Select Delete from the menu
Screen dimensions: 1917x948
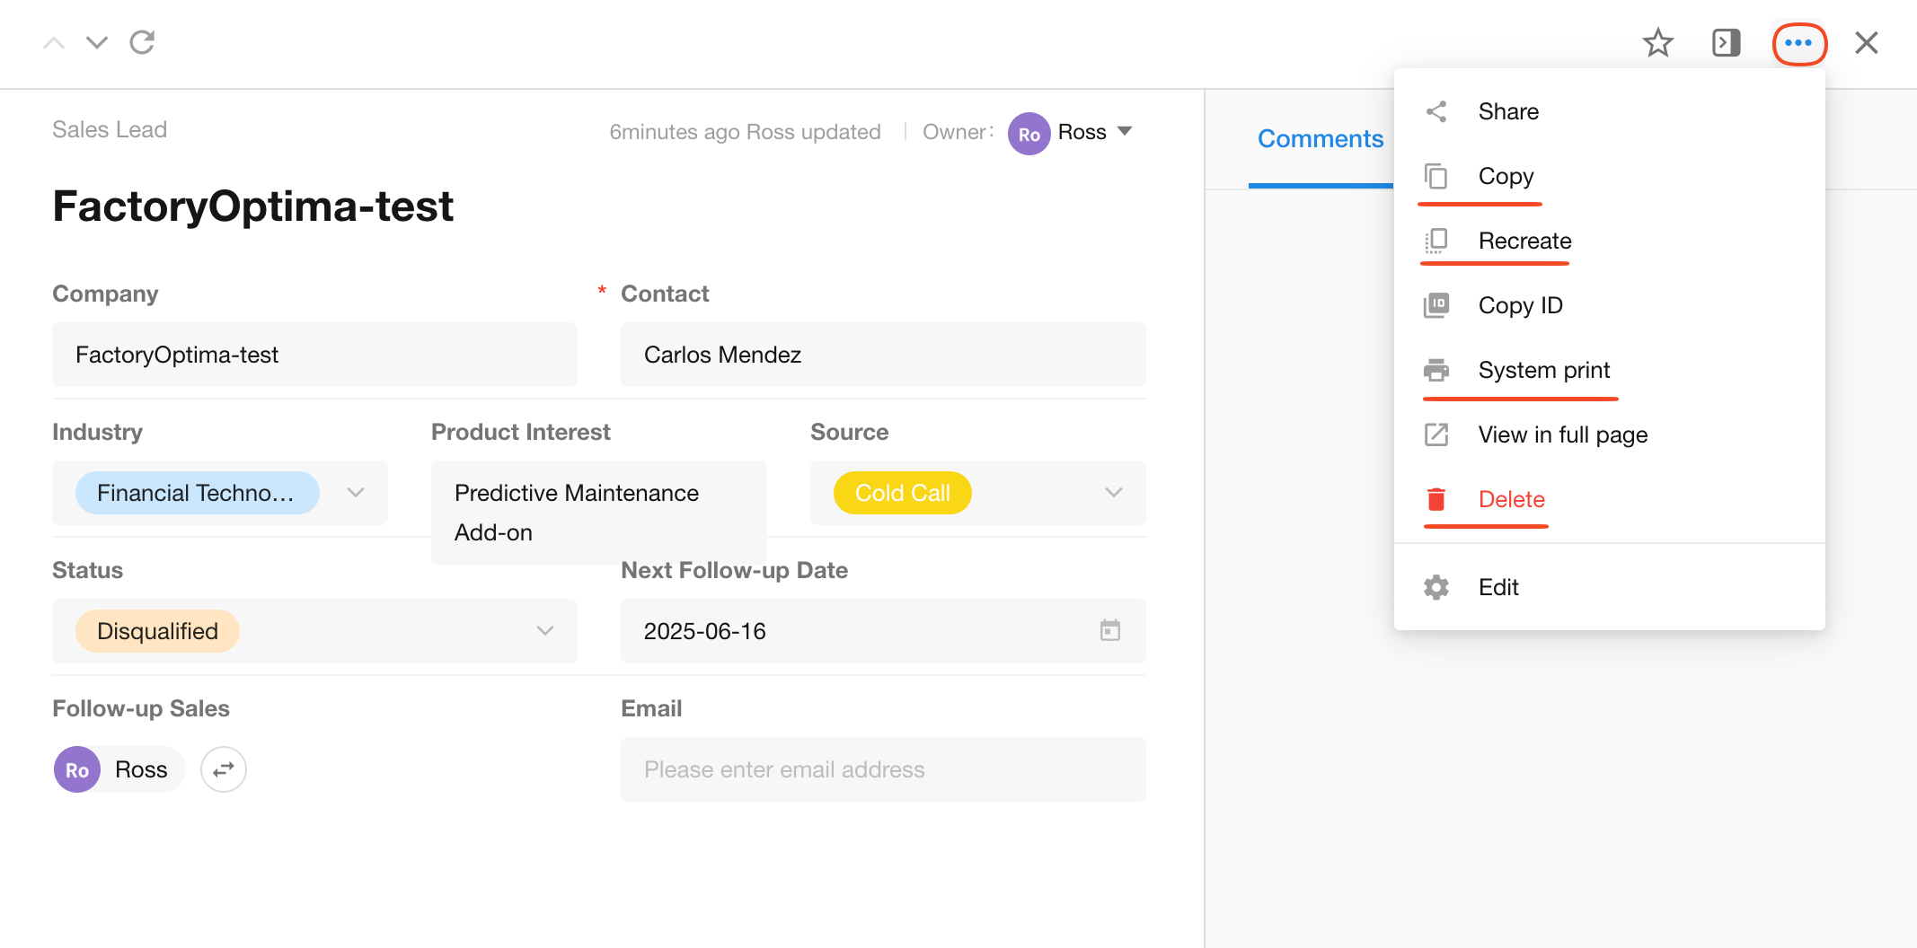point(1511,499)
